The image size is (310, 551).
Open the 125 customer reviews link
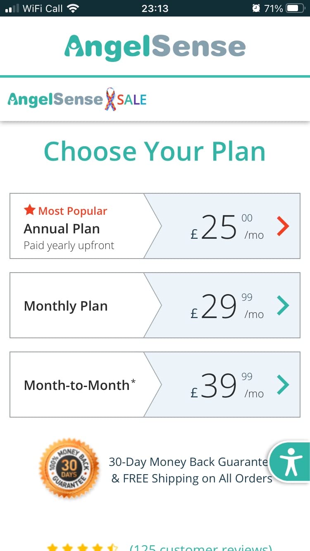click(x=201, y=547)
